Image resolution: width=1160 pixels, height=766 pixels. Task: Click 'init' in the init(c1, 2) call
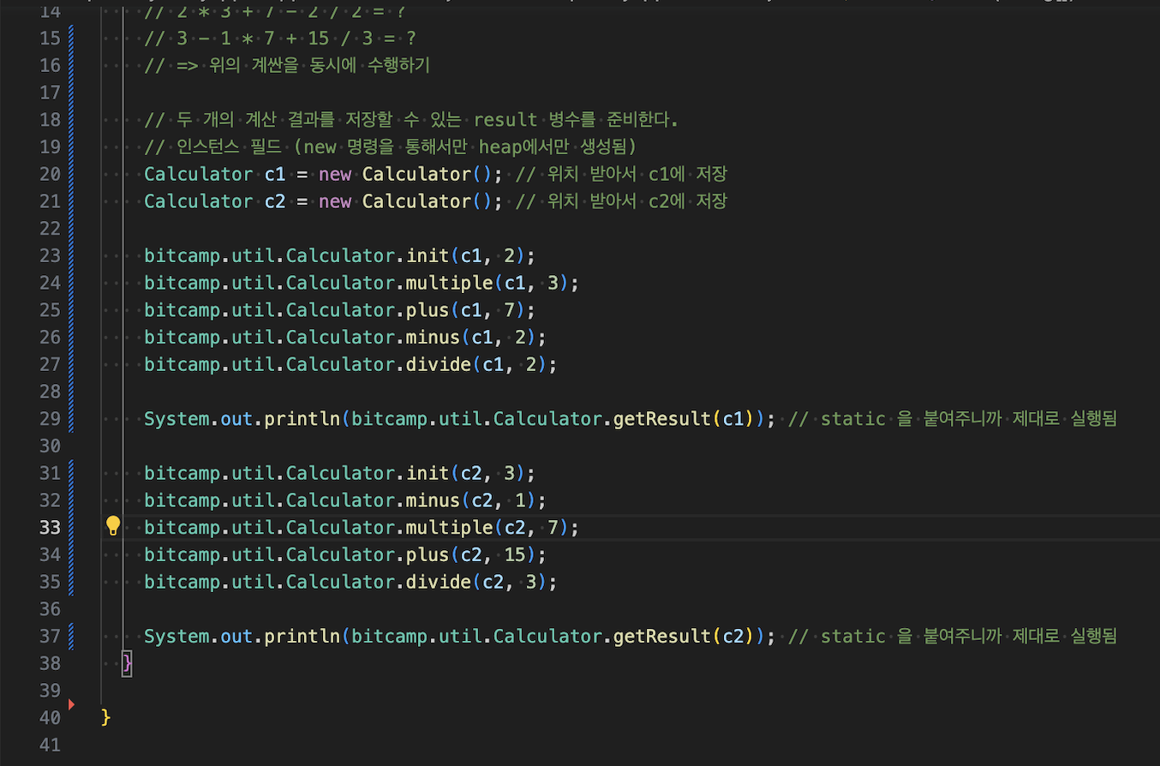[x=428, y=255]
